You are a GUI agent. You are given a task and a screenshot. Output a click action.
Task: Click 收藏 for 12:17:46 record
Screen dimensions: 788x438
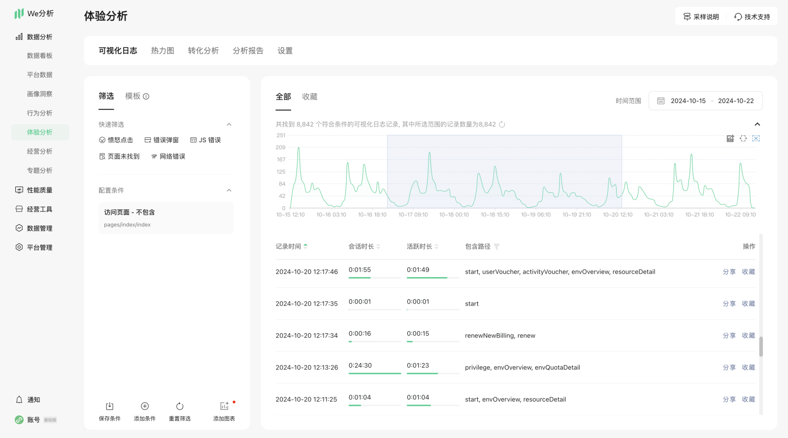click(x=749, y=272)
